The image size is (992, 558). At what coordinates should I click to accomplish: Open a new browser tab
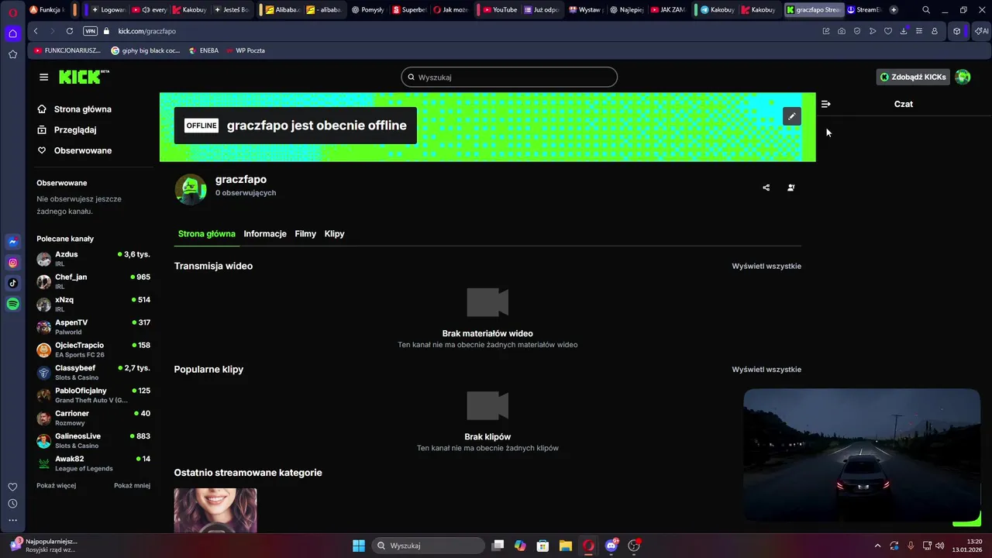point(894,10)
